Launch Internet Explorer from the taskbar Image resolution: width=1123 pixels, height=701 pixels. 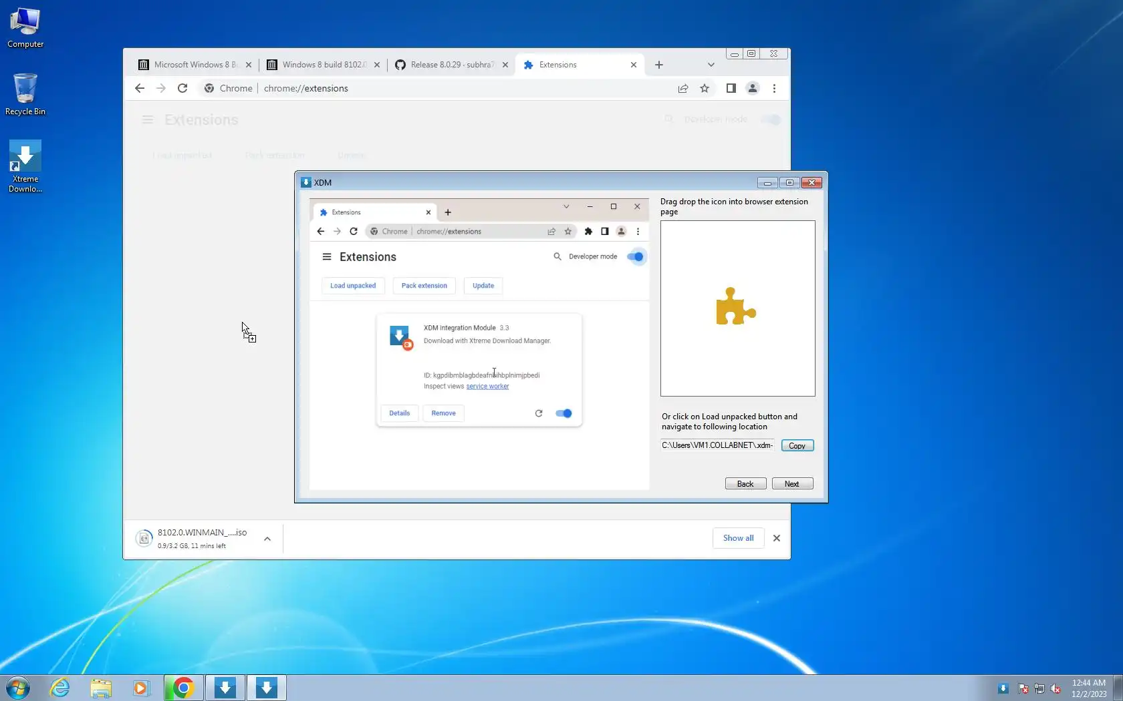(59, 688)
